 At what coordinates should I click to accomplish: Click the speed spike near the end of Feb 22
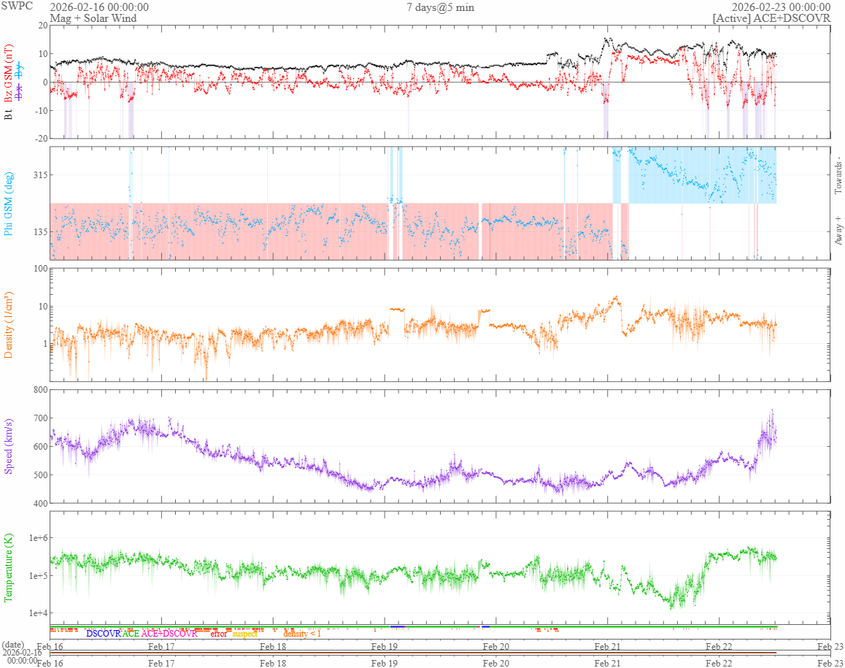click(x=771, y=411)
